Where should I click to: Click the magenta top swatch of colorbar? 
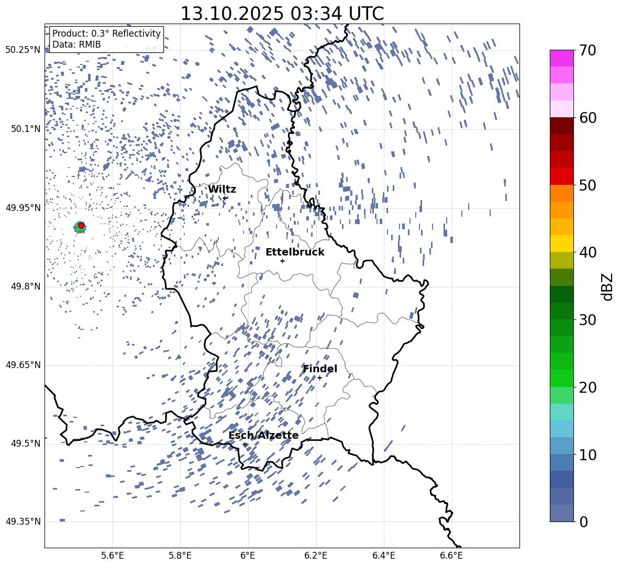pyautogui.click(x=561, y=59)
